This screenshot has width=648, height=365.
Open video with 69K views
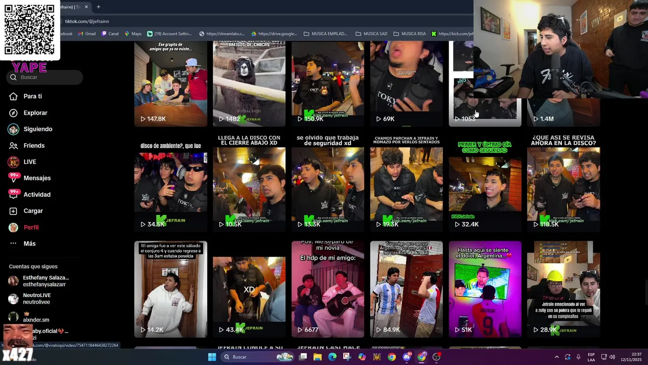pyautogui.click(x=406, y=84)
